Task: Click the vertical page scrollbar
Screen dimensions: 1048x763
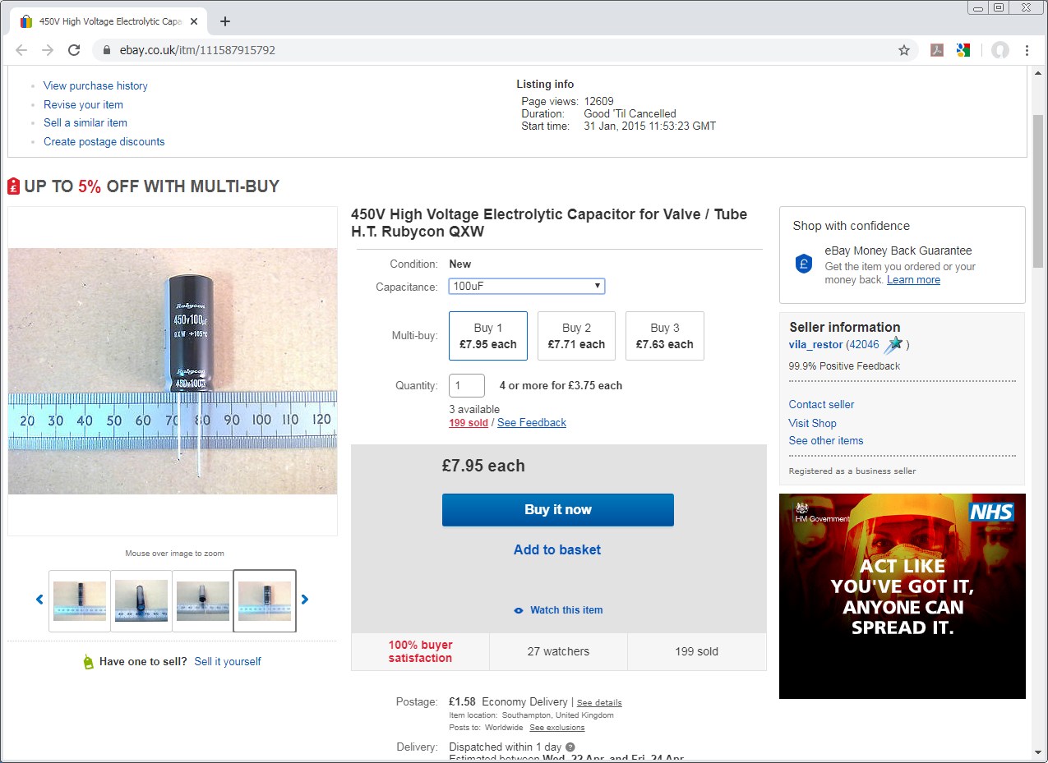Action: (x=1037, y=190)
